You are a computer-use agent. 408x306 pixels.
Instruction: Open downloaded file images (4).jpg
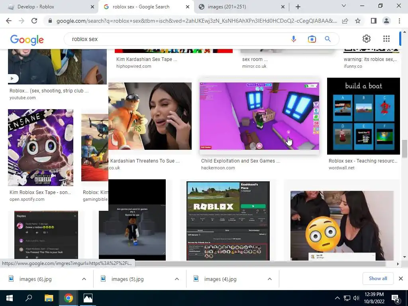(x=220, y=279)
